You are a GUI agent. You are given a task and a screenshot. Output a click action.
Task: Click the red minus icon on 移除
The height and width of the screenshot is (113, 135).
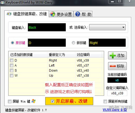(113, 66)
